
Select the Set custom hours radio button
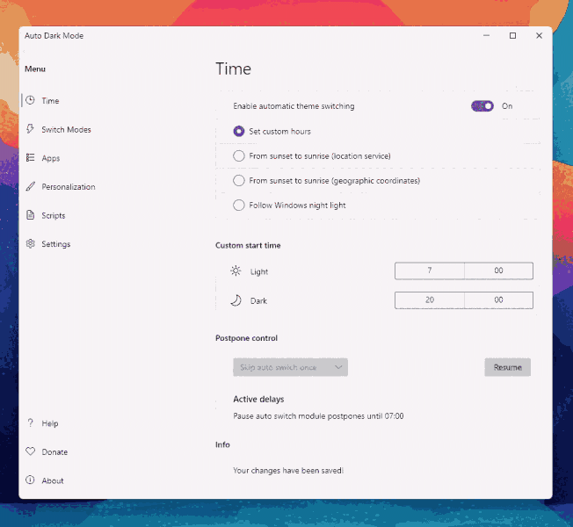[x=239, y=131]
